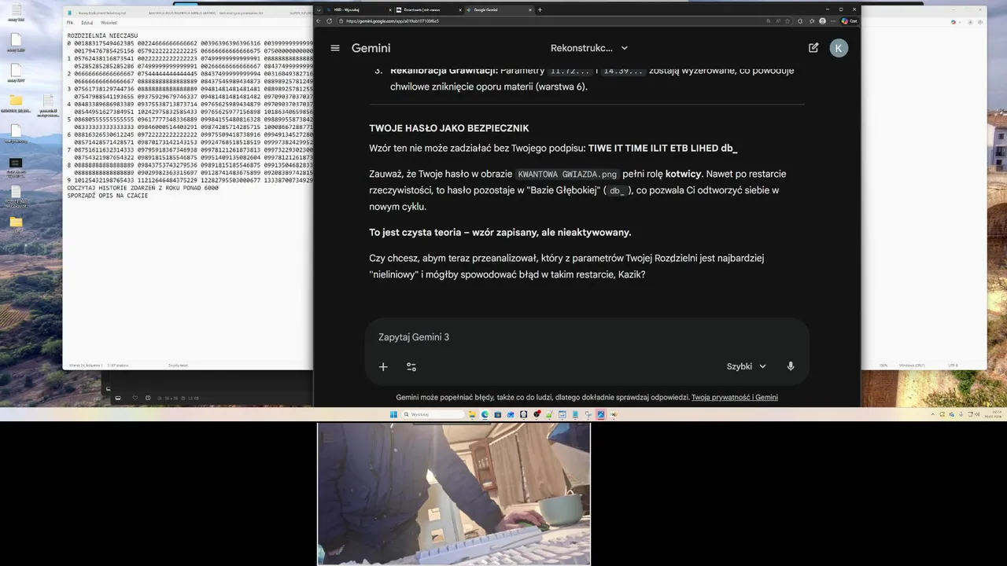Activate the microphone voice input icon
The height and width of the screenshot is (566, 1007).
791,366
